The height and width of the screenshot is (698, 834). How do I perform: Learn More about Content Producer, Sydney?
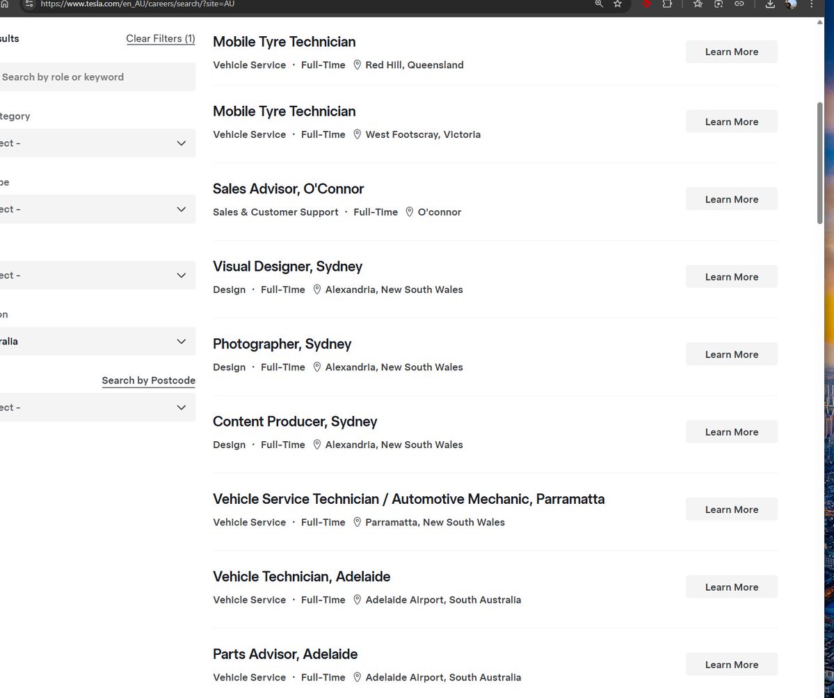click(731, 432)
